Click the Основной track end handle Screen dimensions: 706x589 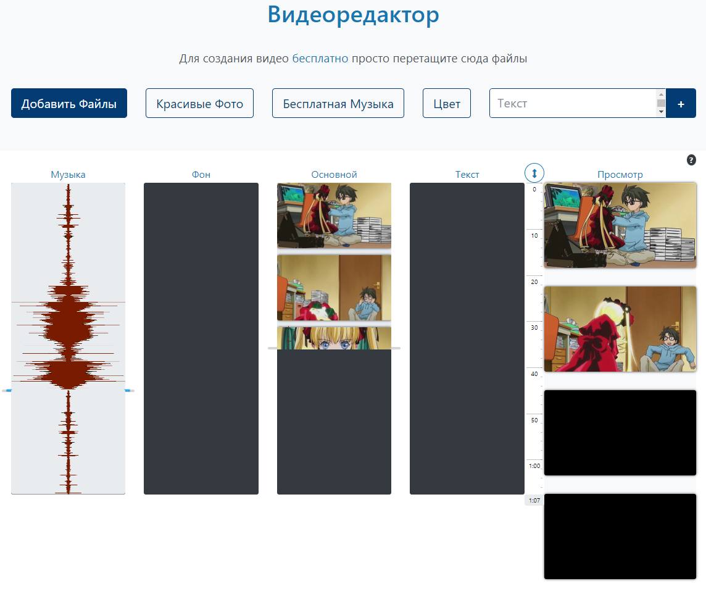(334, 348)
